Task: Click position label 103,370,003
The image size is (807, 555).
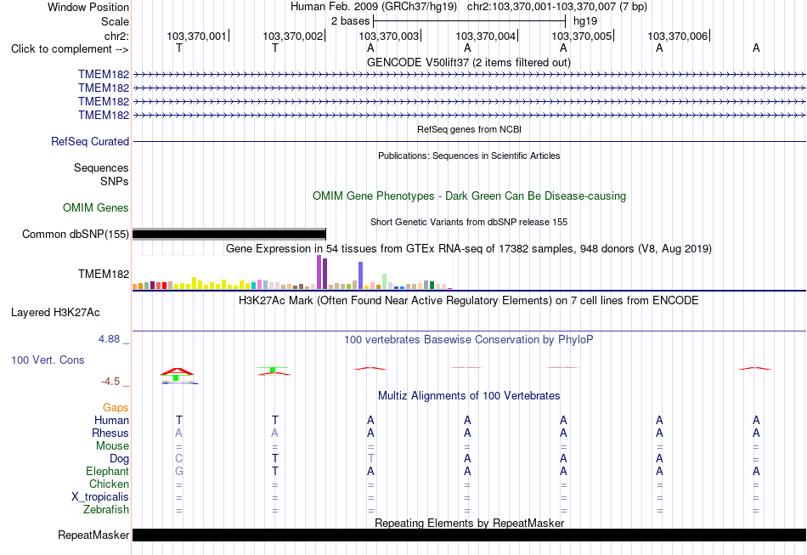Action: (388, 36)
